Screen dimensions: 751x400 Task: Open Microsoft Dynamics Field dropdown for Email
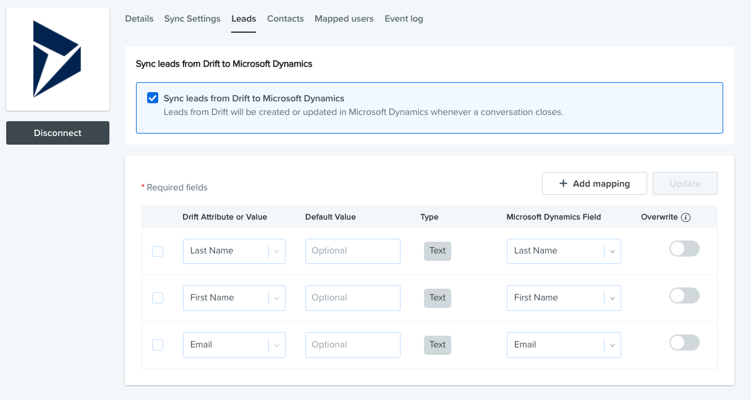[564, 345]
